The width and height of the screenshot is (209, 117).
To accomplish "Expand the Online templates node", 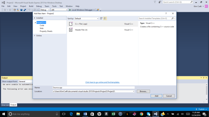I will point(35,35).
